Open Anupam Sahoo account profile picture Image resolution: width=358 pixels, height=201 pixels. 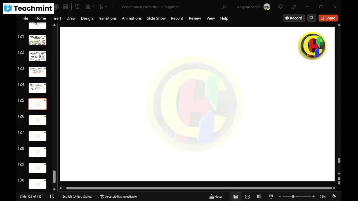tap(267, 7)
